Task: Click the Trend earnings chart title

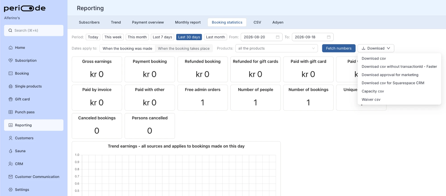Action: pyautogui.click(x=176, y=146)
